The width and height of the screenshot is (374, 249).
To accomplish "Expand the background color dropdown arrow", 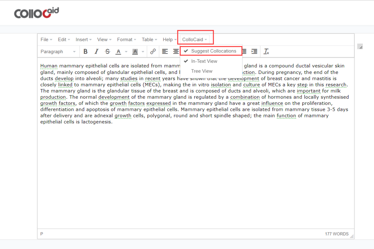I will 143,51.
